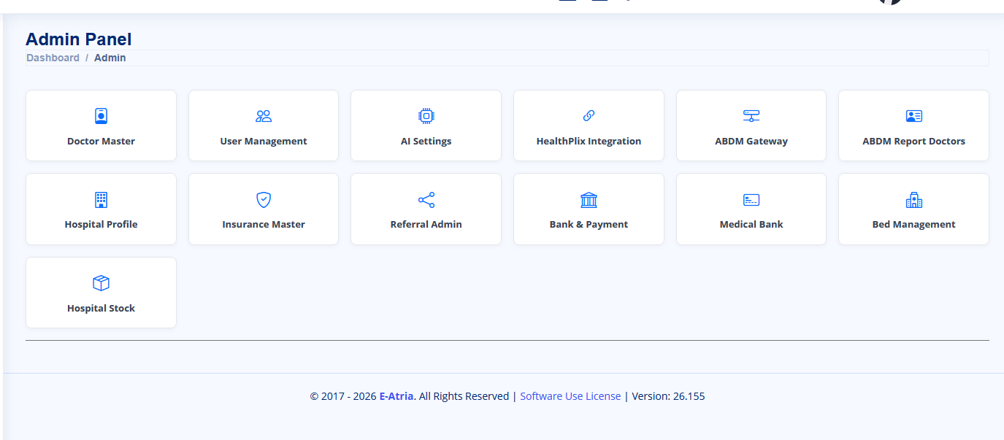Open Hospital Profile building icon
Viewport: 1004px width, 440px height.
click(101, 199)
